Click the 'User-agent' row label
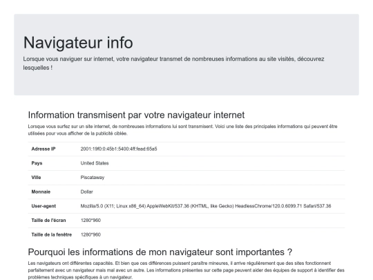The height and width of the screenshot is (280, 373). coord(44,206)
